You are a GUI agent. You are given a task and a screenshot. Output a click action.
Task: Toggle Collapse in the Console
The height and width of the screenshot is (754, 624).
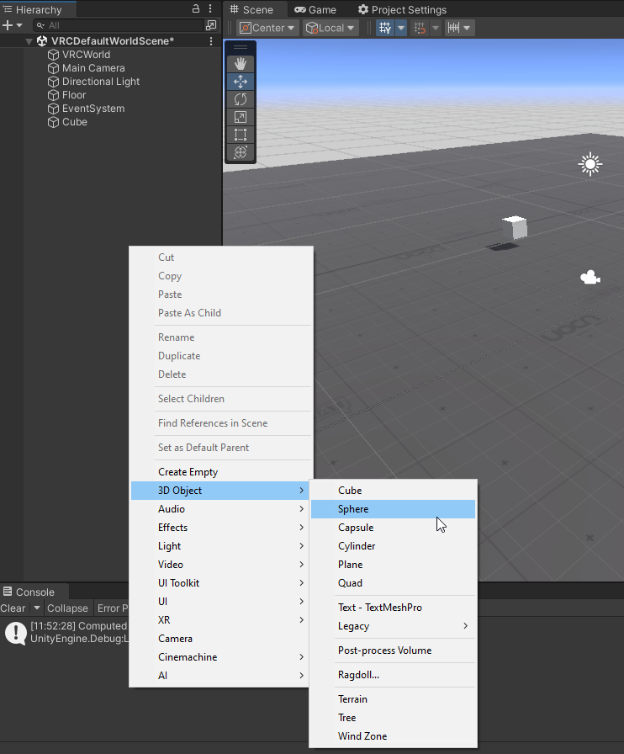[x=67, y=608]
